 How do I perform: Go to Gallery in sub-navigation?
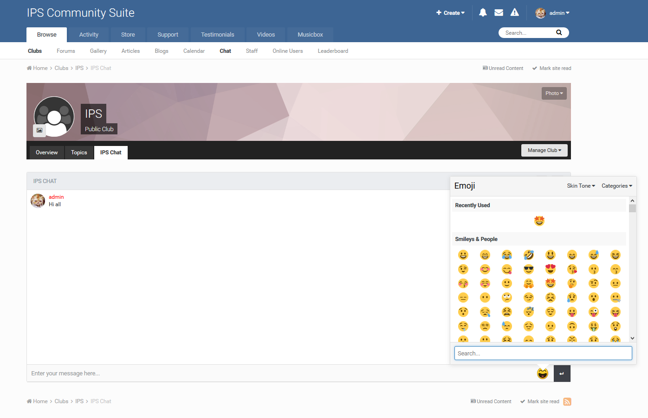coord(98,51)
